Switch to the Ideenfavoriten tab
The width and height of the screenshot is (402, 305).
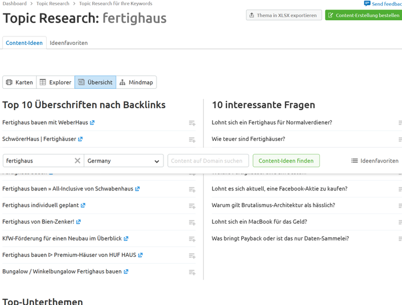pos(69,43)
